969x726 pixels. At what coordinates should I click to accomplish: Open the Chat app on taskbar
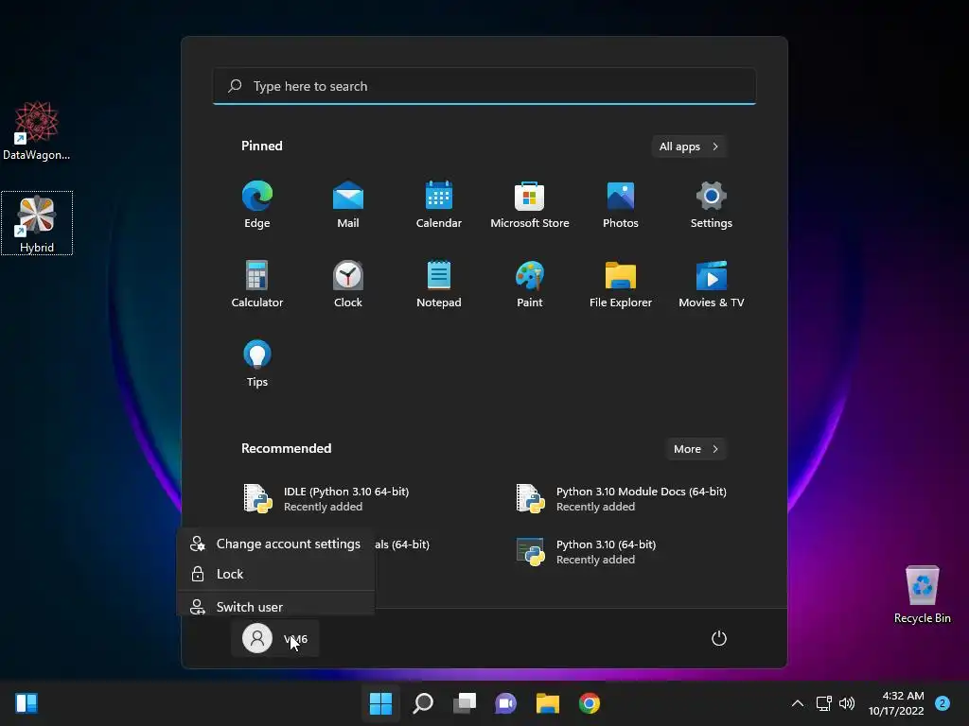(505, 703)
